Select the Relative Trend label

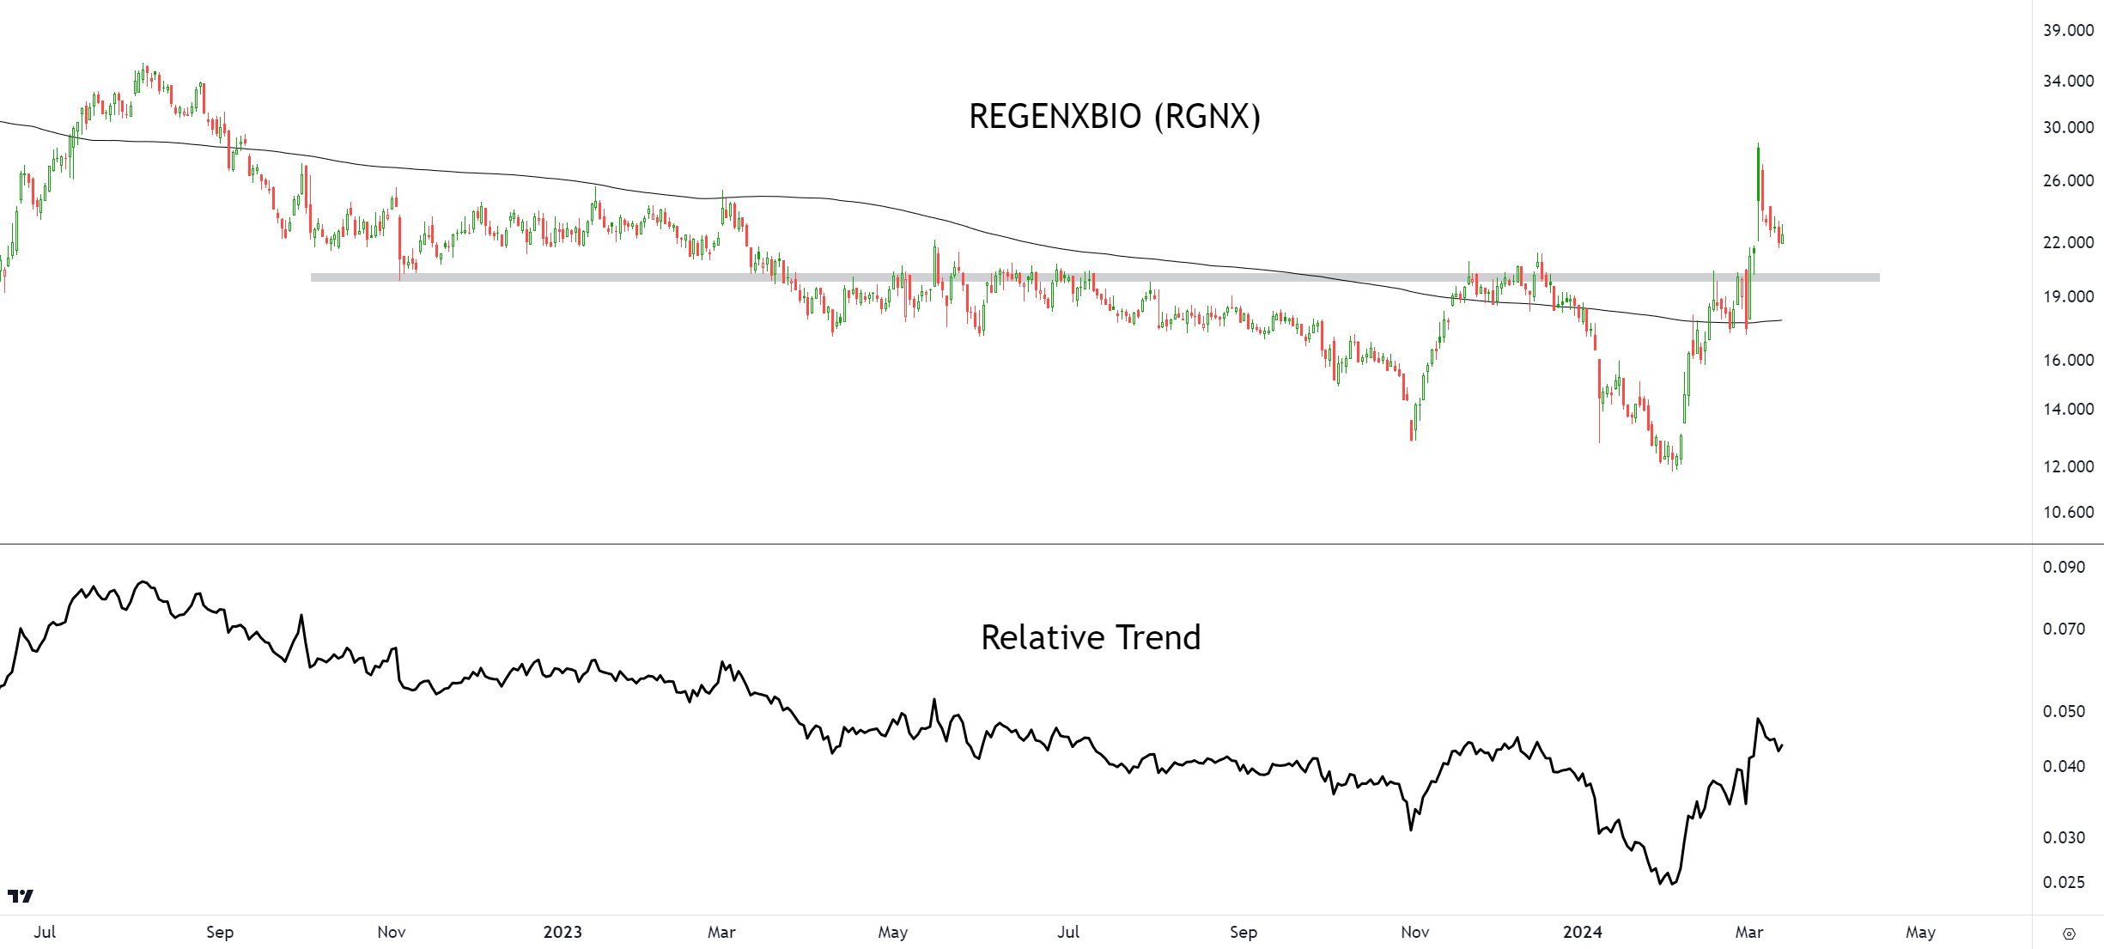(x=1091, y=637)
